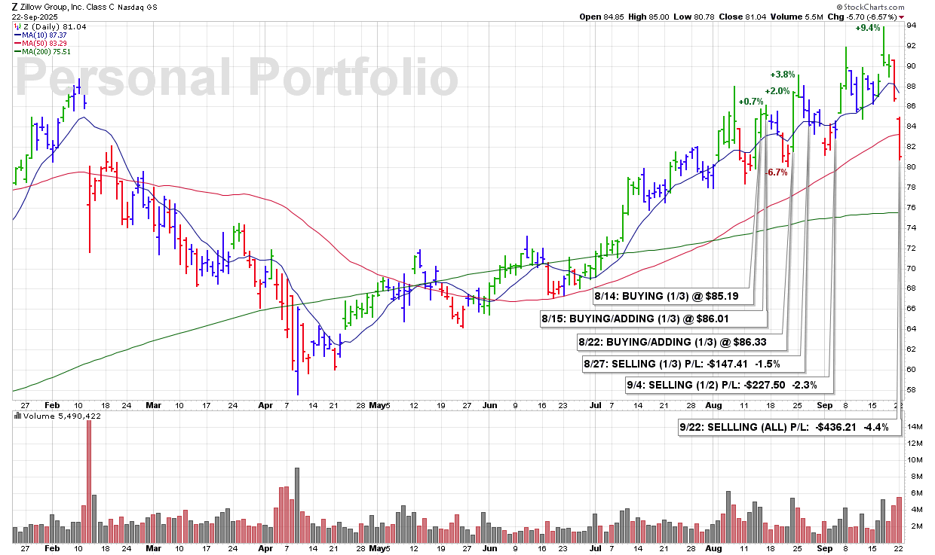935x555 pixels.
Task: Click the candlestick icon beside Z (Daily)
Action: pyautogui.click(x=16, y=27)
